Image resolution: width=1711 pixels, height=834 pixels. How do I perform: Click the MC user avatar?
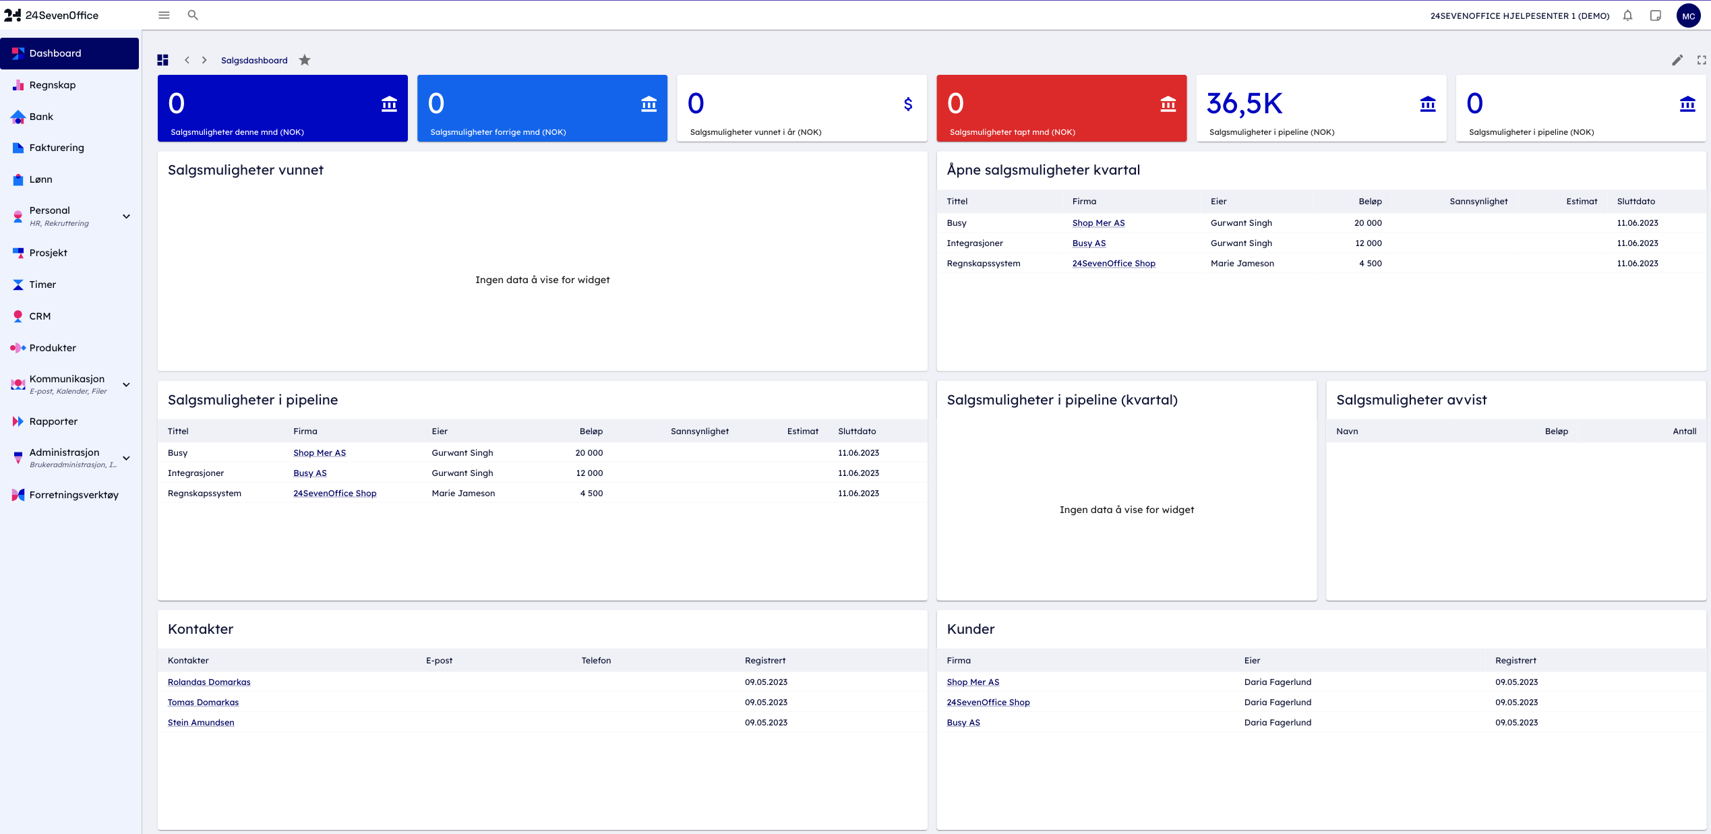(x=1688, y=16)
